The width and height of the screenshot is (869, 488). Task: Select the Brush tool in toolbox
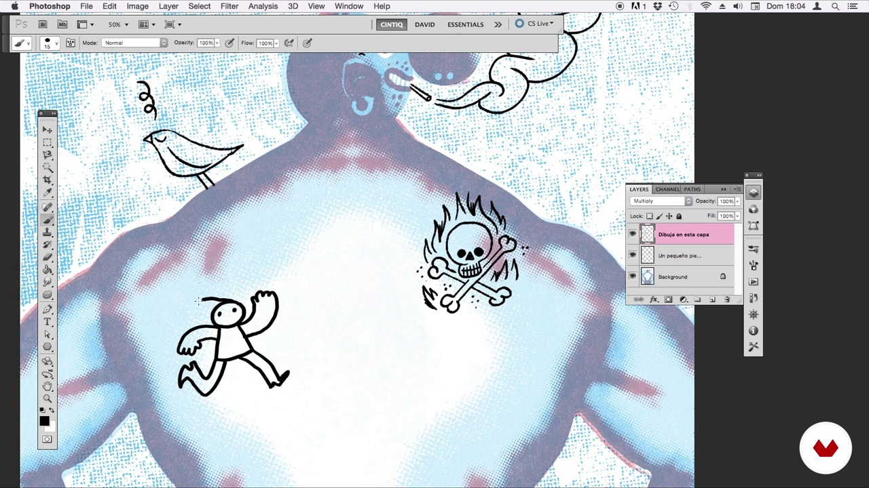48,220
